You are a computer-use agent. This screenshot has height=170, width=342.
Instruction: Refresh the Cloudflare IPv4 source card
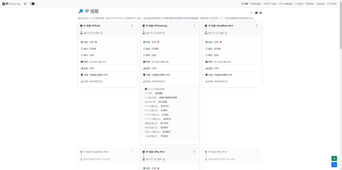point(256,26)
